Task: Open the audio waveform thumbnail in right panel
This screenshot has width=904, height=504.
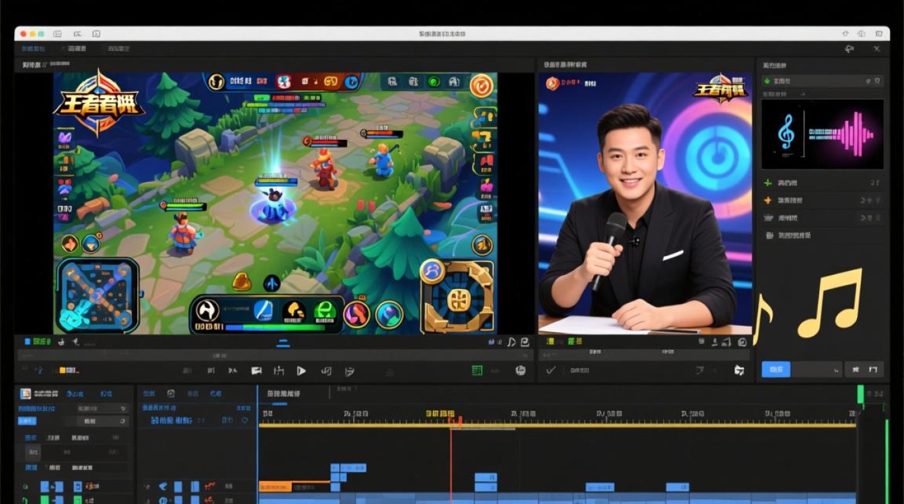Action: pyautogui.click(x=822, y=134)
